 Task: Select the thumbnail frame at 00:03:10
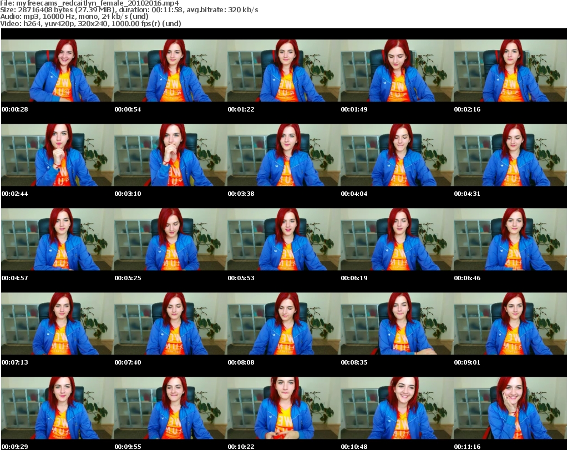pos(171,155)
